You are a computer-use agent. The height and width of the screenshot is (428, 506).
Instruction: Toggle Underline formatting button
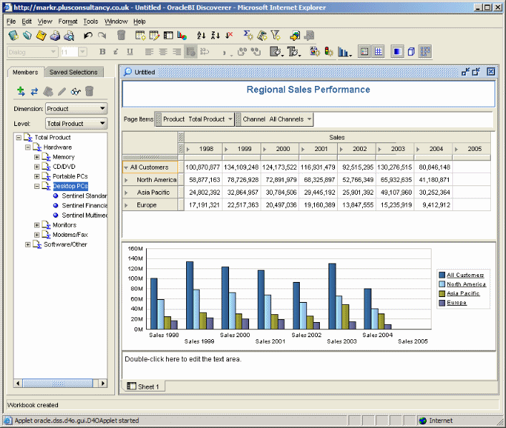[x=130, y=52]
